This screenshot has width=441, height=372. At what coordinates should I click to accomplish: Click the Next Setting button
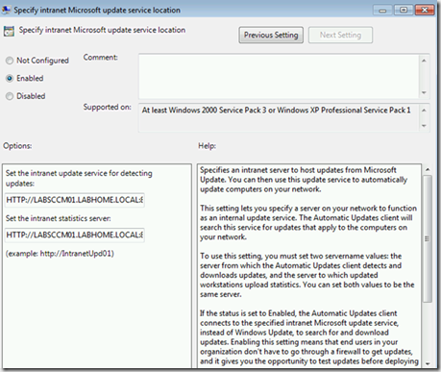click(340, 35)
